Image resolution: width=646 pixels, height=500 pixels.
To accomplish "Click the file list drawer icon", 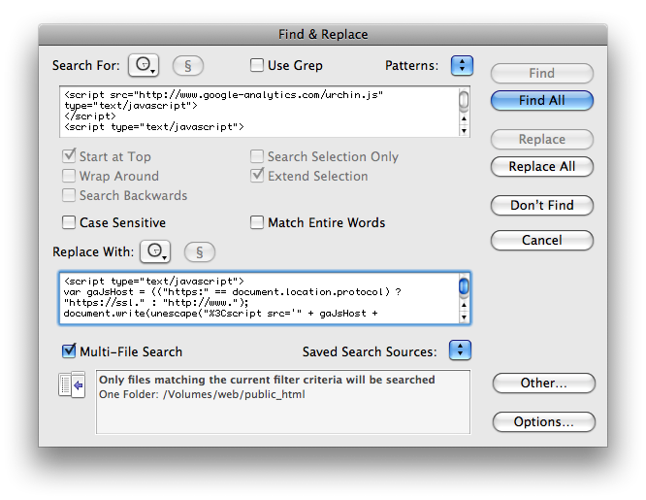I will 72,384.
